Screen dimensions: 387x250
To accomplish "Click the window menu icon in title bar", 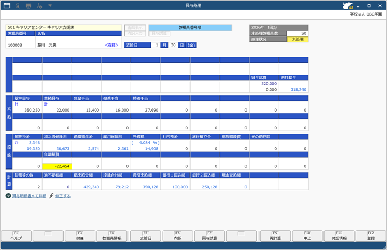I will 6,5.
